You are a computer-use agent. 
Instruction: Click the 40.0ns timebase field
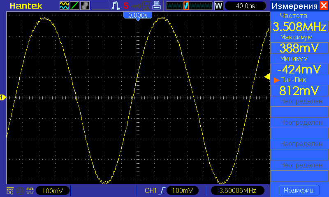(x=246, y=6)
